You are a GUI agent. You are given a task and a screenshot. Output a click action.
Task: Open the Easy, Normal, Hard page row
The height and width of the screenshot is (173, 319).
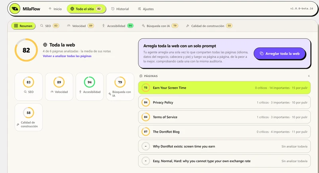(x=224, y=161)
